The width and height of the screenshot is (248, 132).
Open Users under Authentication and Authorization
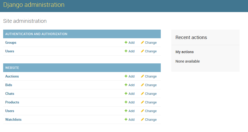[x=10, y=51]
